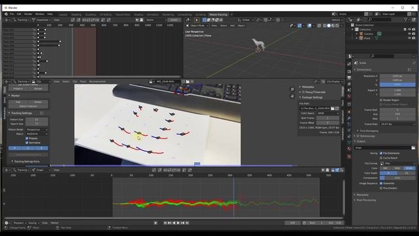Viewport: 419px width, 236px height.
Task: Click the Reload clip button
Action: click(38, 88)
